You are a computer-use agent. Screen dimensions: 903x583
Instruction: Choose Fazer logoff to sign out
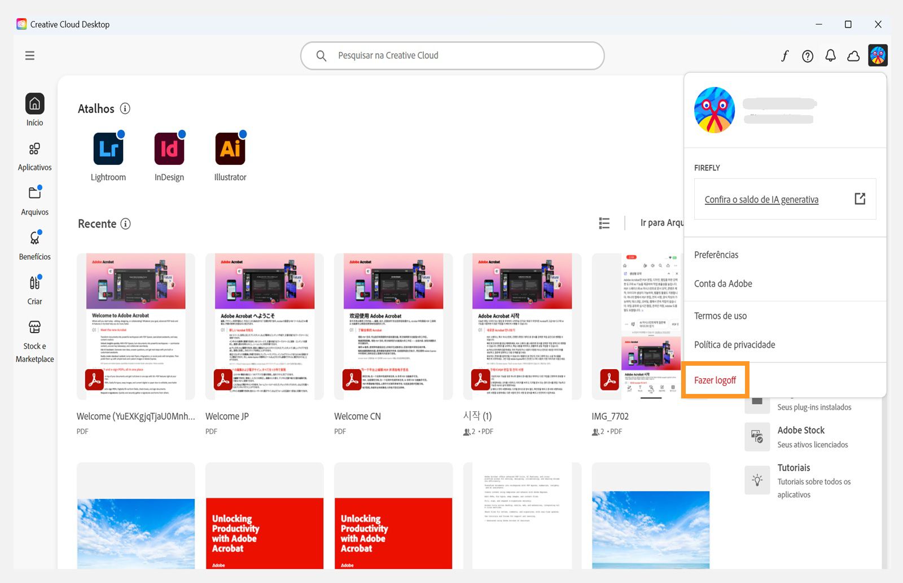(x=715, y=380)
